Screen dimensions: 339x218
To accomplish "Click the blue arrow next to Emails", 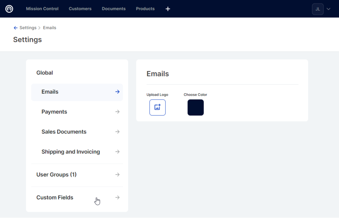I will [117, 92].
